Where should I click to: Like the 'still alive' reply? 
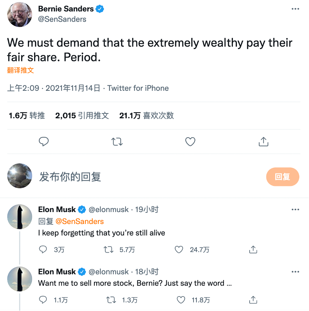click(x=179, y=249)
